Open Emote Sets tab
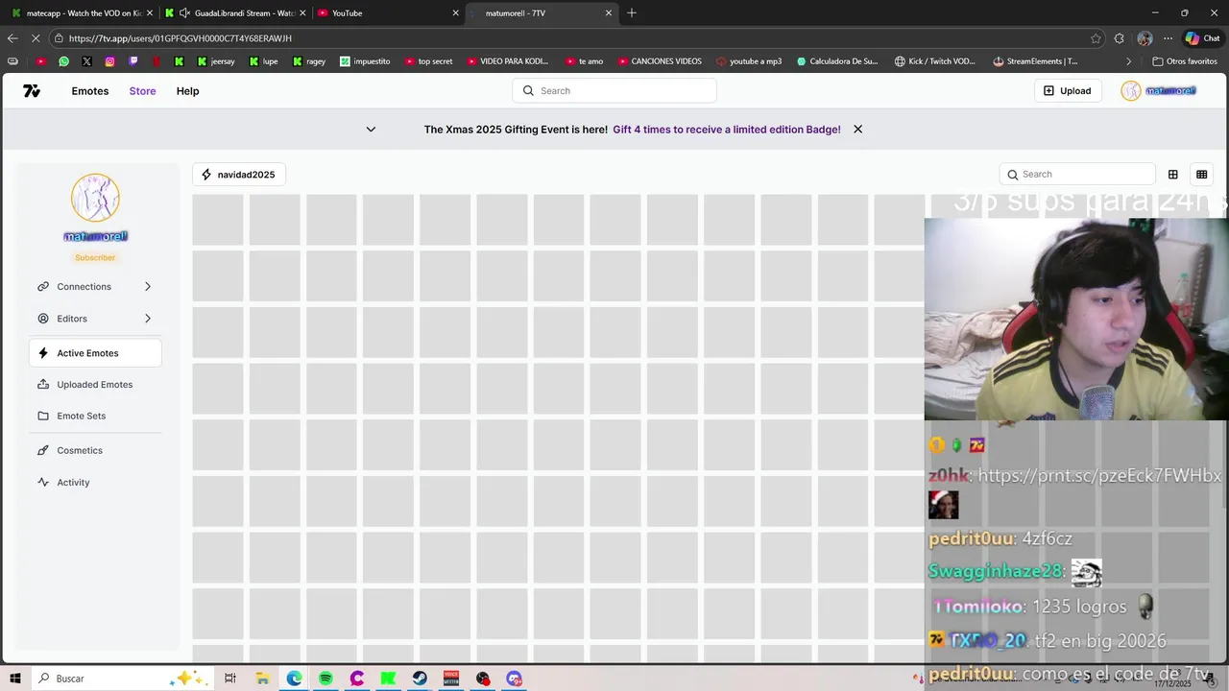 click(x=95, y=417)
